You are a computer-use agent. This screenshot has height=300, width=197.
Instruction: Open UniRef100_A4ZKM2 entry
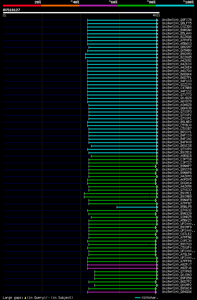pyautogui.click(x=177, y=61)
